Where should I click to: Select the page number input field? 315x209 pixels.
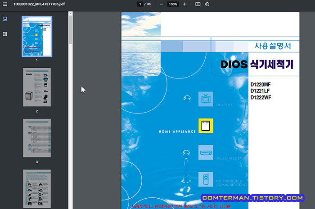[x=140, y=4]
